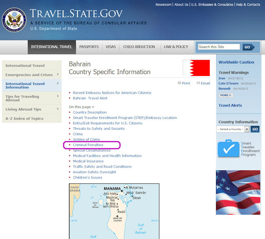Open the Iran travel warning

pos(222,78)
